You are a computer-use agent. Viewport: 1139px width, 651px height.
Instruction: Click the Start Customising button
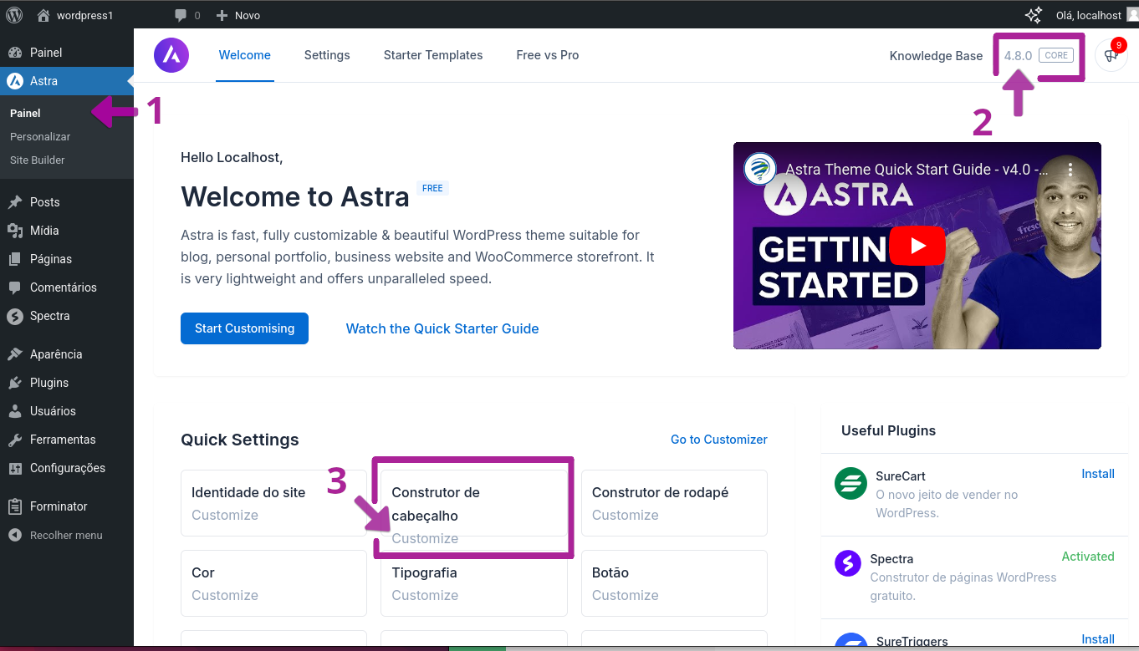pos(244,328)
